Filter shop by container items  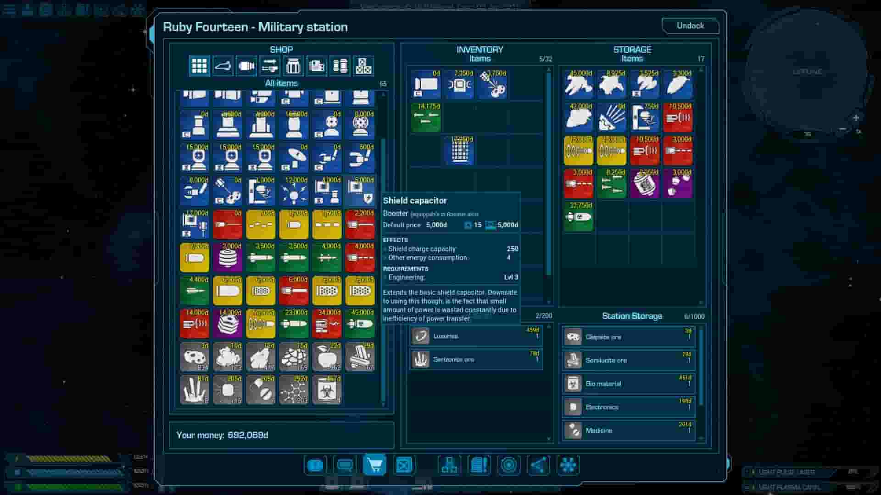point(294,66)
